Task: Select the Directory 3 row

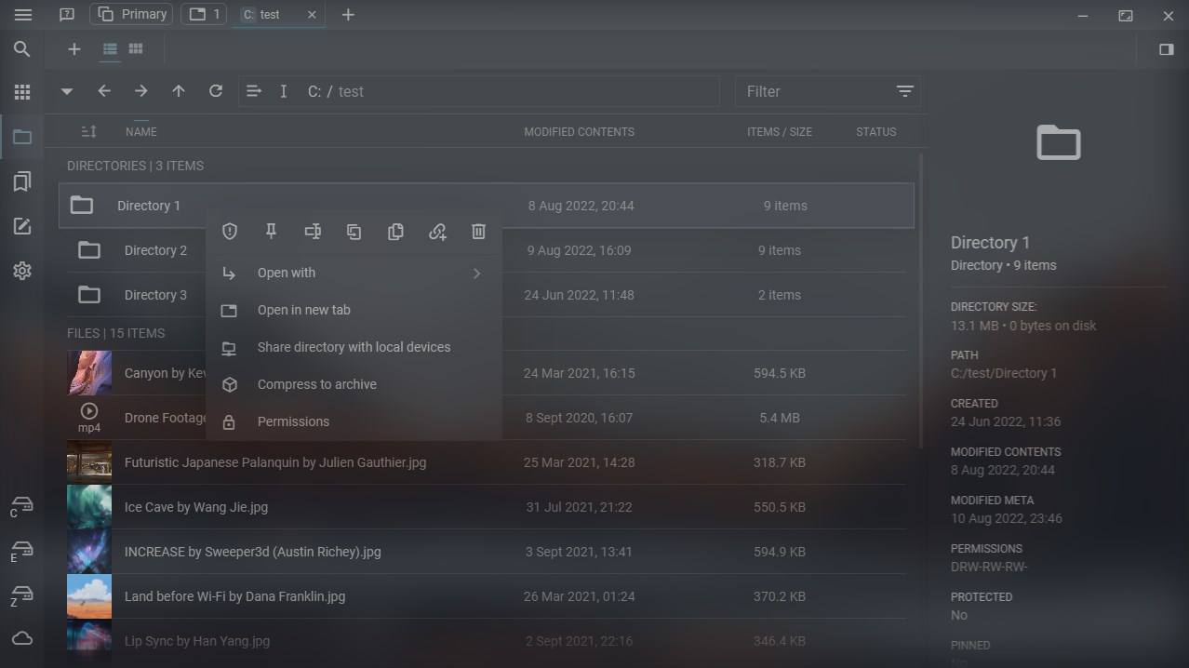Action: pyautogui.click(x=487, y=295)
